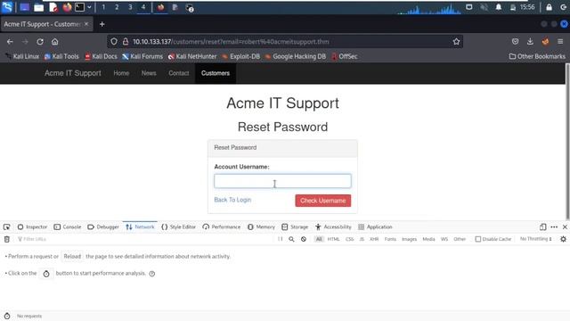Switch to workspace 2
This screenshot has height=321, width=570.
pyautogui.click(x=117, y=7)
